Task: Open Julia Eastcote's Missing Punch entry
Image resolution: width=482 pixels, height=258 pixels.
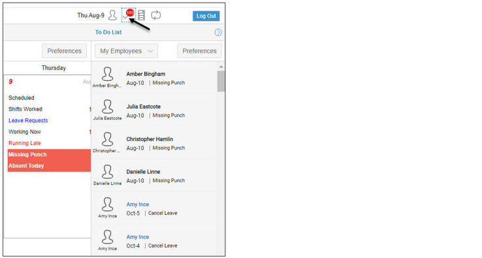Action: point(154,110)
